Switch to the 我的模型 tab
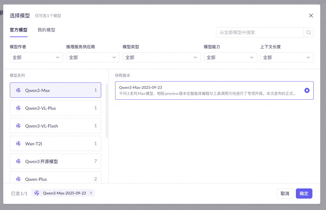The height and width of the screenshot is (210, 326). (x=46, y=30)
